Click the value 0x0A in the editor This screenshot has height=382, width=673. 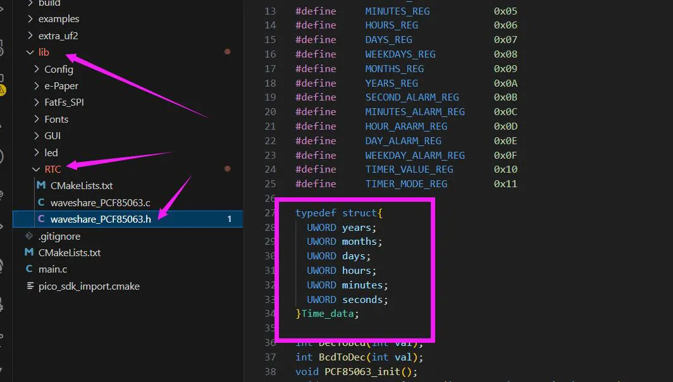point(505,83)
